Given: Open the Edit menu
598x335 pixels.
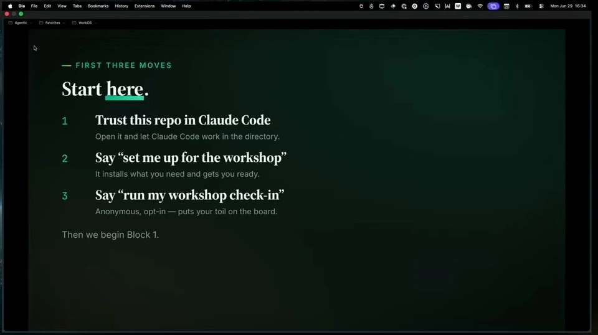Looking at the screenshot, I should (x=47, y=6).
